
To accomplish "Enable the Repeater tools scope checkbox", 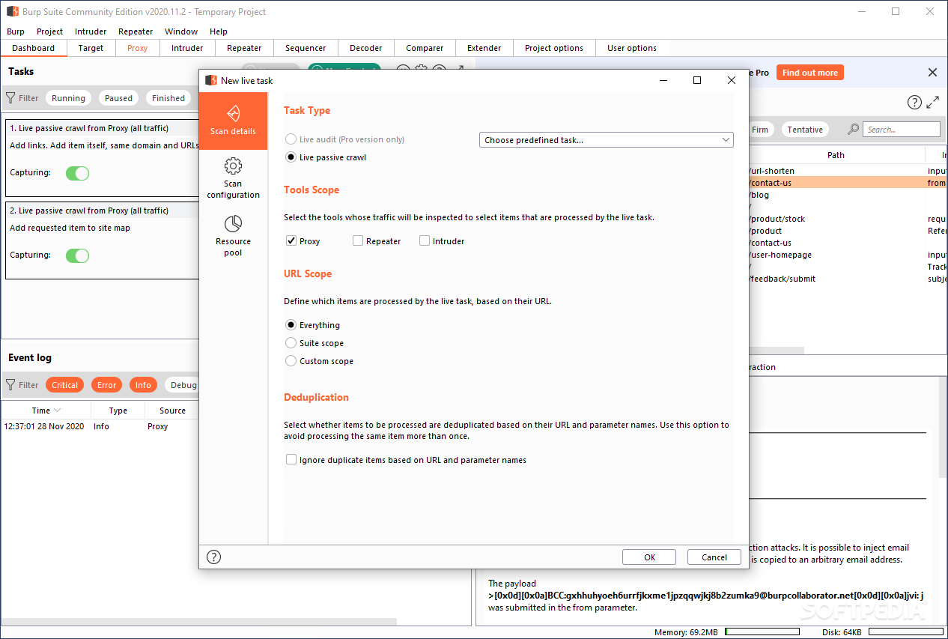I will click(x=358, y=241).
